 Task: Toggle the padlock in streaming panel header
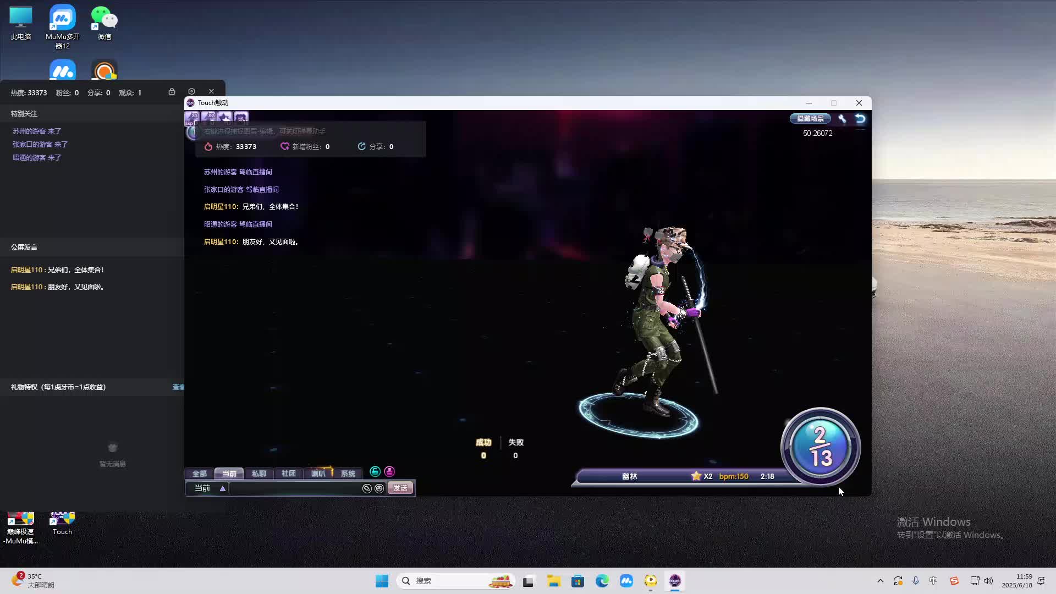(x=172, y=91)
